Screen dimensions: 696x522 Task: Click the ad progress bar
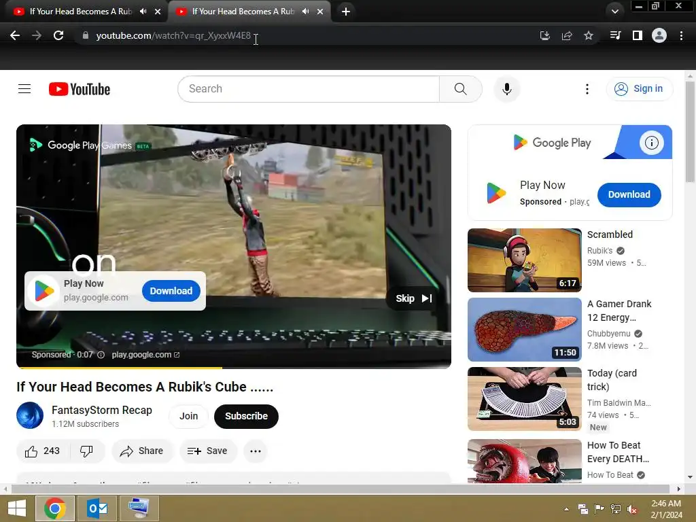(234, 368)
